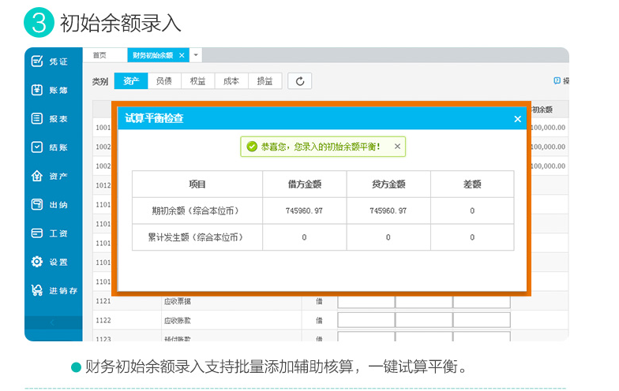Select the 权益 equity category tab

pos(197,81)
